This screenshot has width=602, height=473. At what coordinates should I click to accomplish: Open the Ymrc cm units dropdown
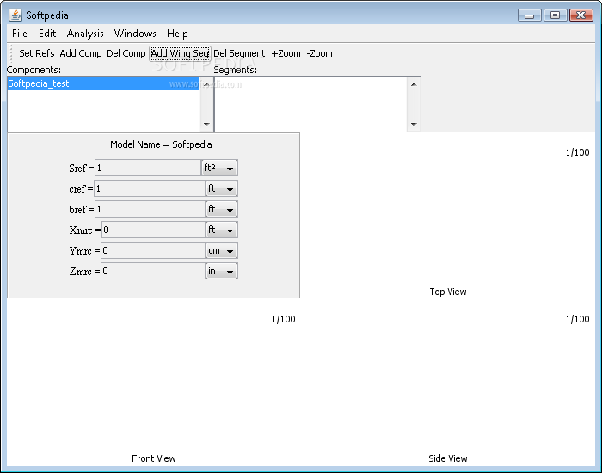click(x=222, y=251)
